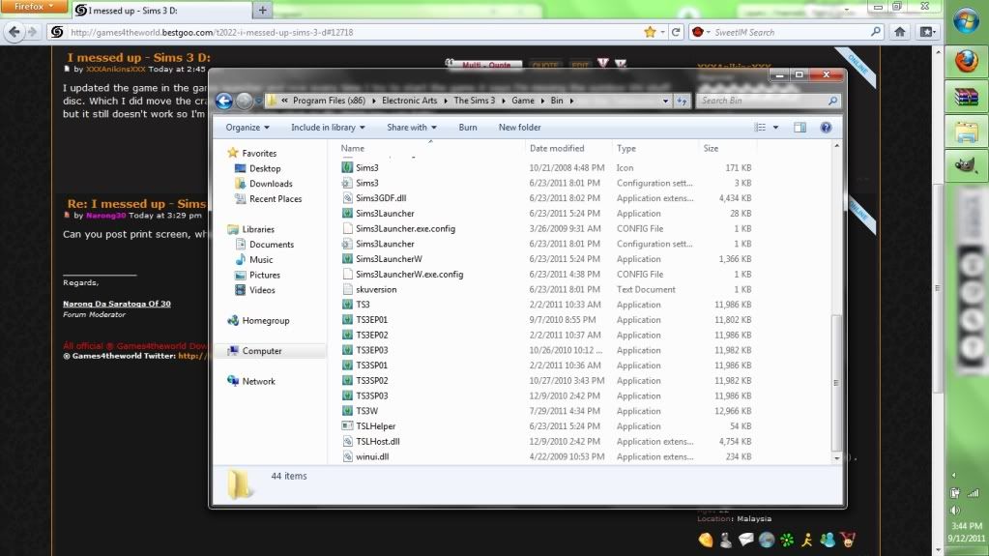Open change view options dropdown arrow
The width and height of the screenshot is (989, 556).
[x=775, y=127]
